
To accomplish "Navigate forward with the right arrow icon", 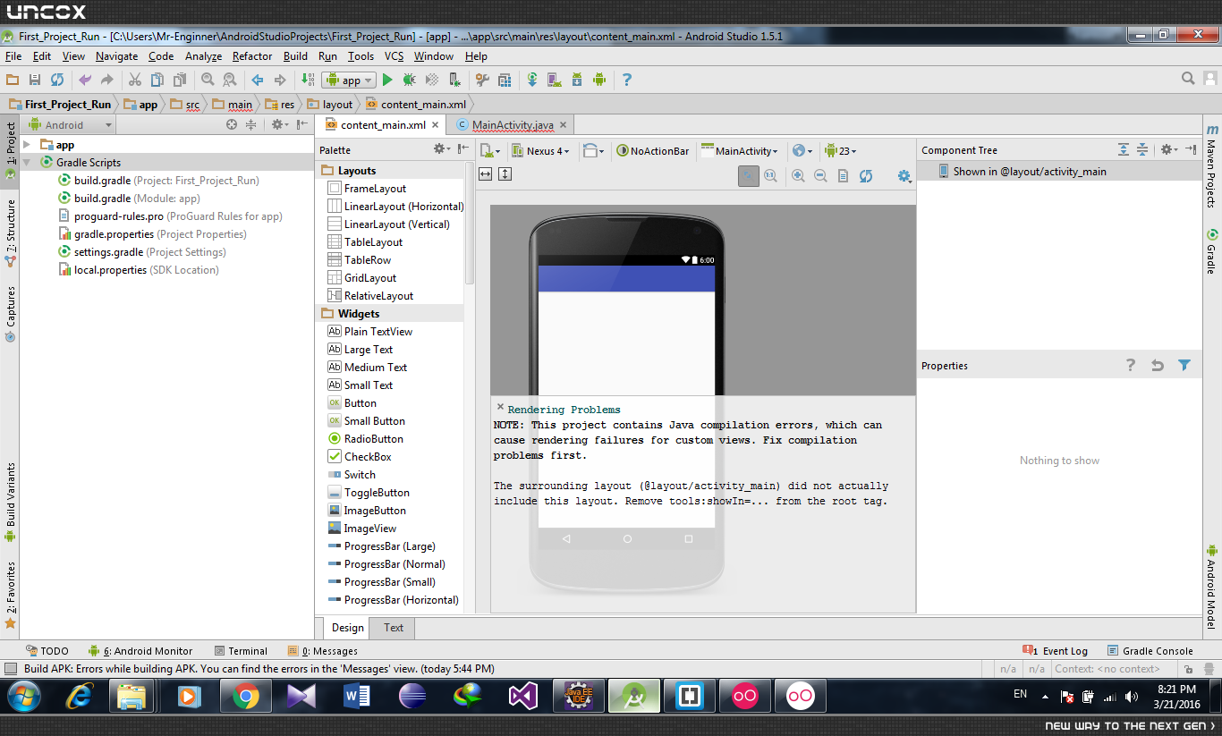I will (280, 80).
